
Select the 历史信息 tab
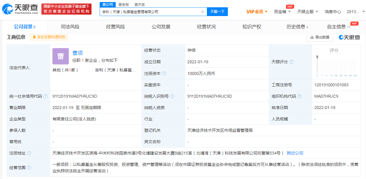click(297, 27)
